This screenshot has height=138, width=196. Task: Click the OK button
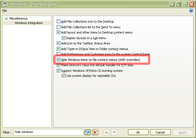[138, 132]
